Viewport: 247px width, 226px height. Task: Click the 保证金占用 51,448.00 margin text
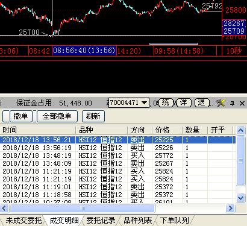point(54,103)
